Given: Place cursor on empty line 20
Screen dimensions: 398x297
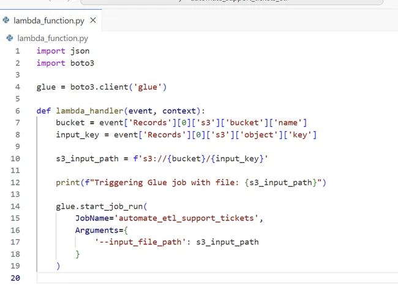Looking at the screenshot, I should click(217, 278).
